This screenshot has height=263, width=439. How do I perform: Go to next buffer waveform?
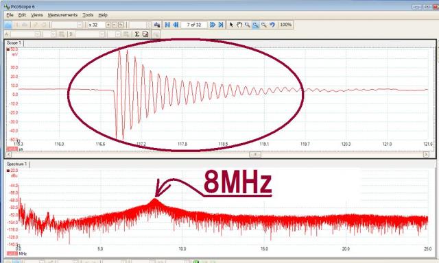(x=213, y=25)
